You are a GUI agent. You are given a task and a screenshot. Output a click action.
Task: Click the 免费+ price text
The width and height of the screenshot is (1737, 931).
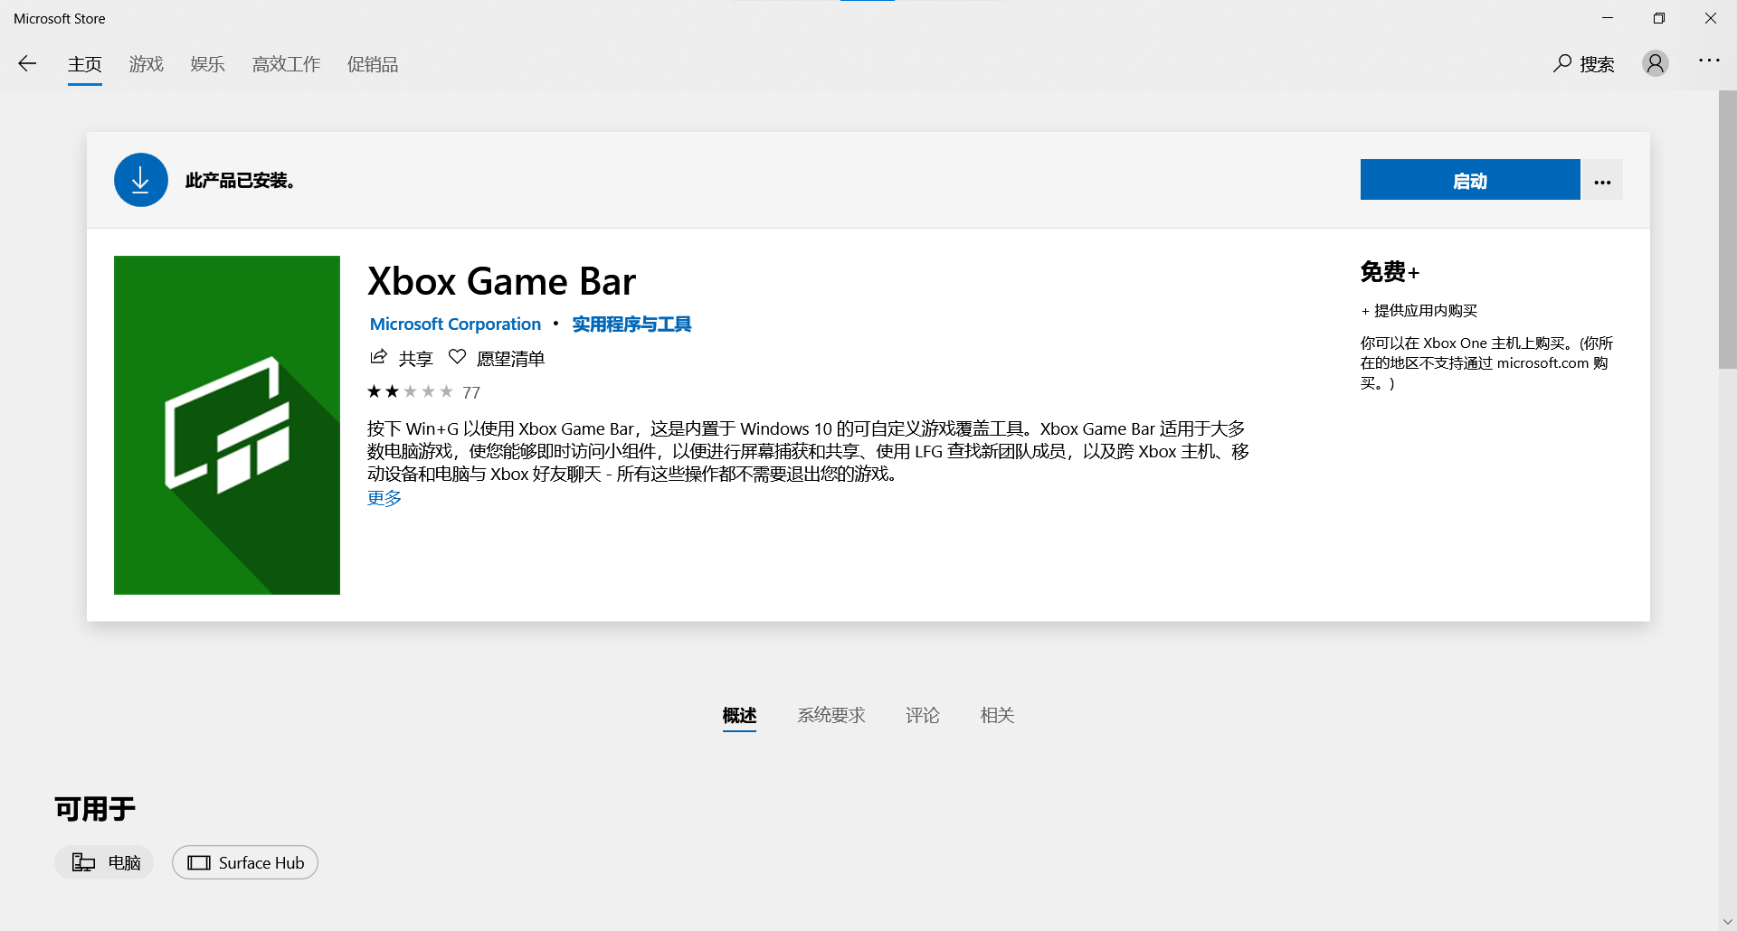(1391, 271)
